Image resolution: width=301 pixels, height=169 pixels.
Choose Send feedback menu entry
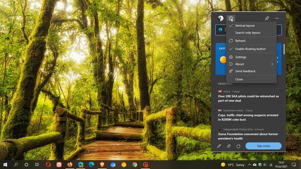251,71
